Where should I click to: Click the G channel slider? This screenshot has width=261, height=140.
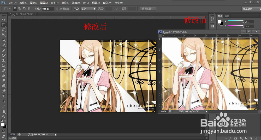235,26
